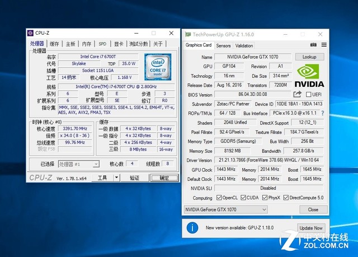Click the 确定 button in CPU-Z
The width and height of the screenshot is (358, 257).
click(164, 177)
